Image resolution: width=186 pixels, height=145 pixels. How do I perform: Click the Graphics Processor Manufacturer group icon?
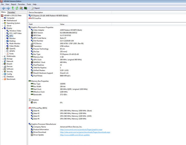click(x=30, y=124)
